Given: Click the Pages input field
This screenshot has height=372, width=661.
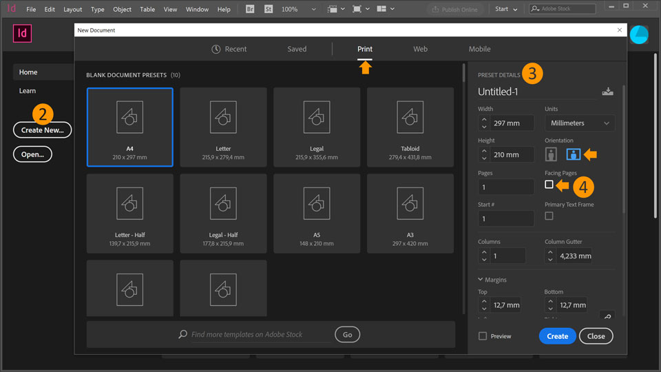Looking at the screenshot, I should 506,187.
